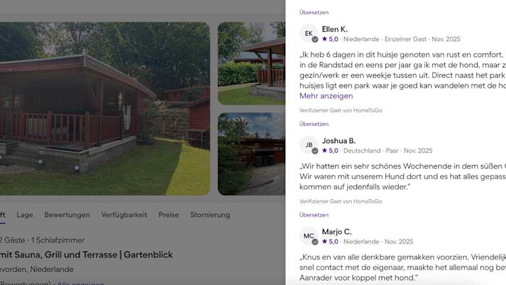Open the lower right cabin driveway thumbnail

[252, 154]
